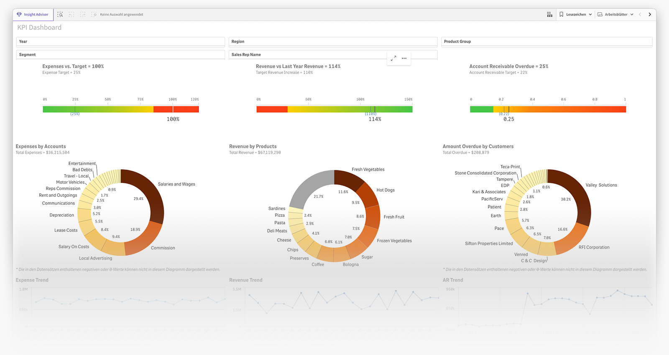Select the Segment filter field
The image size is (669, 355).
tap(120, 55)
